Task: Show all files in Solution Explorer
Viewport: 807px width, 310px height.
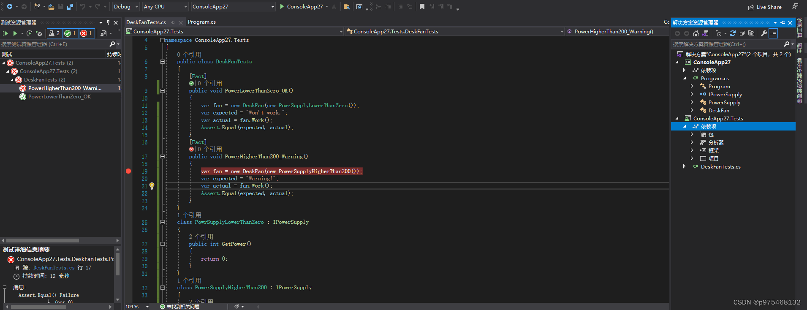Action: click(x=751, y=33)
